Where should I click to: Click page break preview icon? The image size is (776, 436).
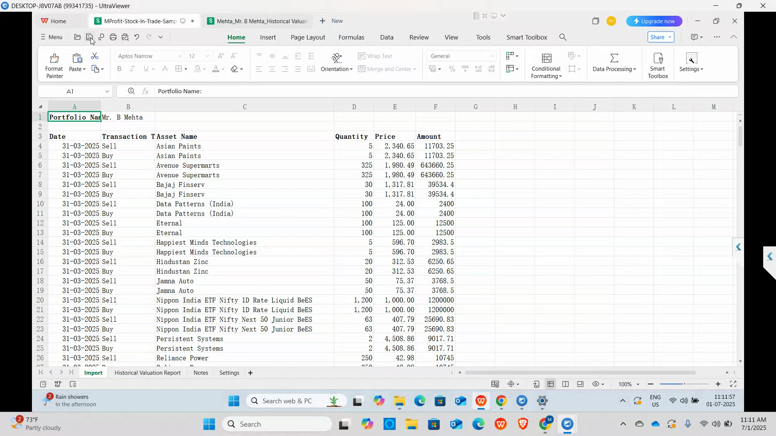[565, 384]
